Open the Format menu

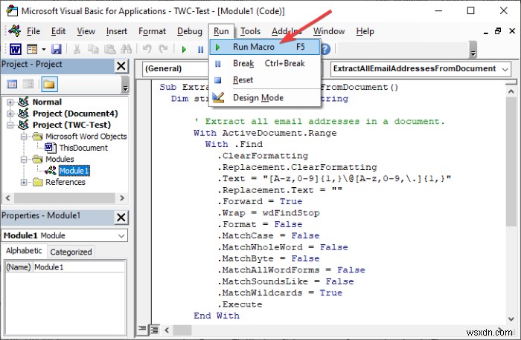[152, 31]
